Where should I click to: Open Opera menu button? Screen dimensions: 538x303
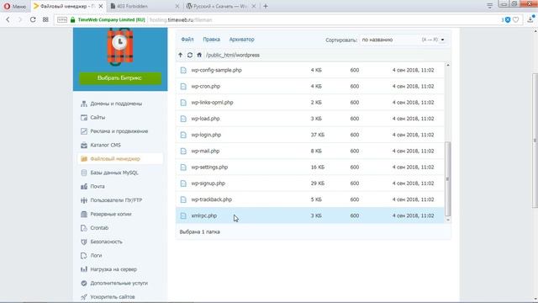pyautogui.click(x=15, y=6)
